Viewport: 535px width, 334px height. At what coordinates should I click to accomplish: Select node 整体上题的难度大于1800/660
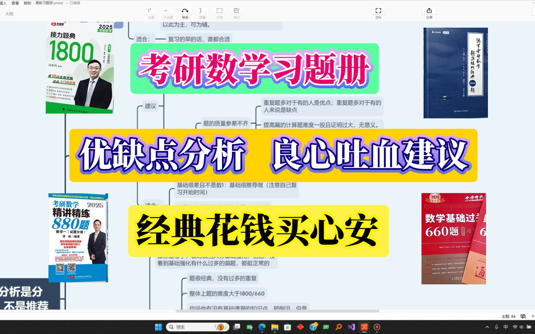click(227, 293)
